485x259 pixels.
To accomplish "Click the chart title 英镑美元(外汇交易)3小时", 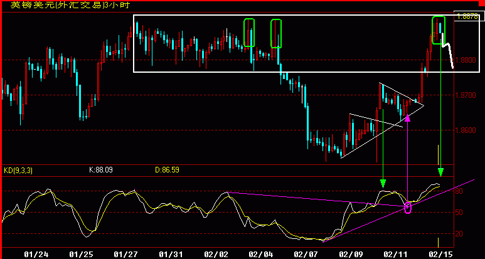I will pos(70,5).
